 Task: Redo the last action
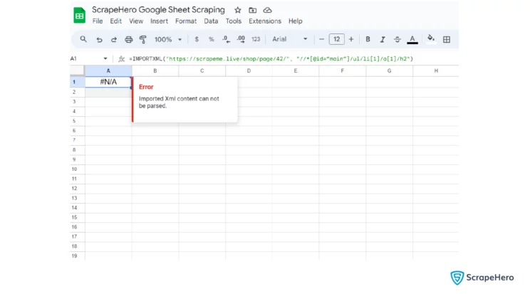click(x=113, y=40)
